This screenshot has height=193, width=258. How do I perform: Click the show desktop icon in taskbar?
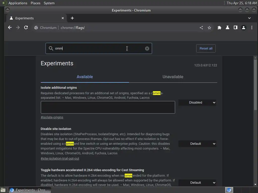3,190
